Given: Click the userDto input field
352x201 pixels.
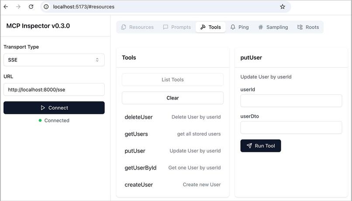Looking at the screenshot, I should pyautogui.click(x=291, y=127).
